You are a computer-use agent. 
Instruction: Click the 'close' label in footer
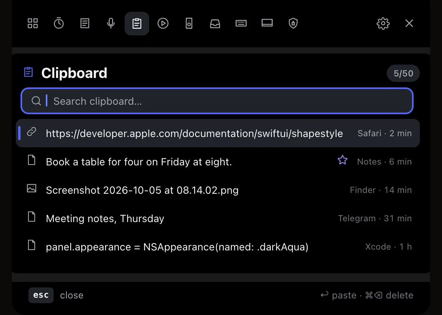pyautogui.click(x=71, y=295)
